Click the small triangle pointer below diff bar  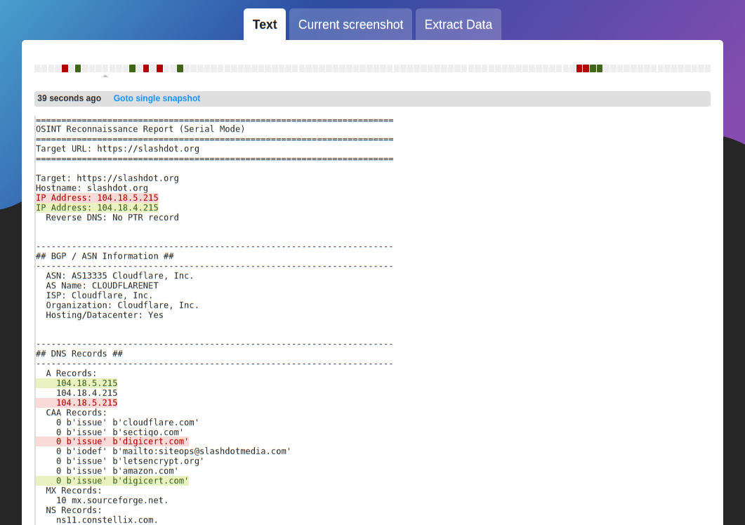tap(105, 76)
